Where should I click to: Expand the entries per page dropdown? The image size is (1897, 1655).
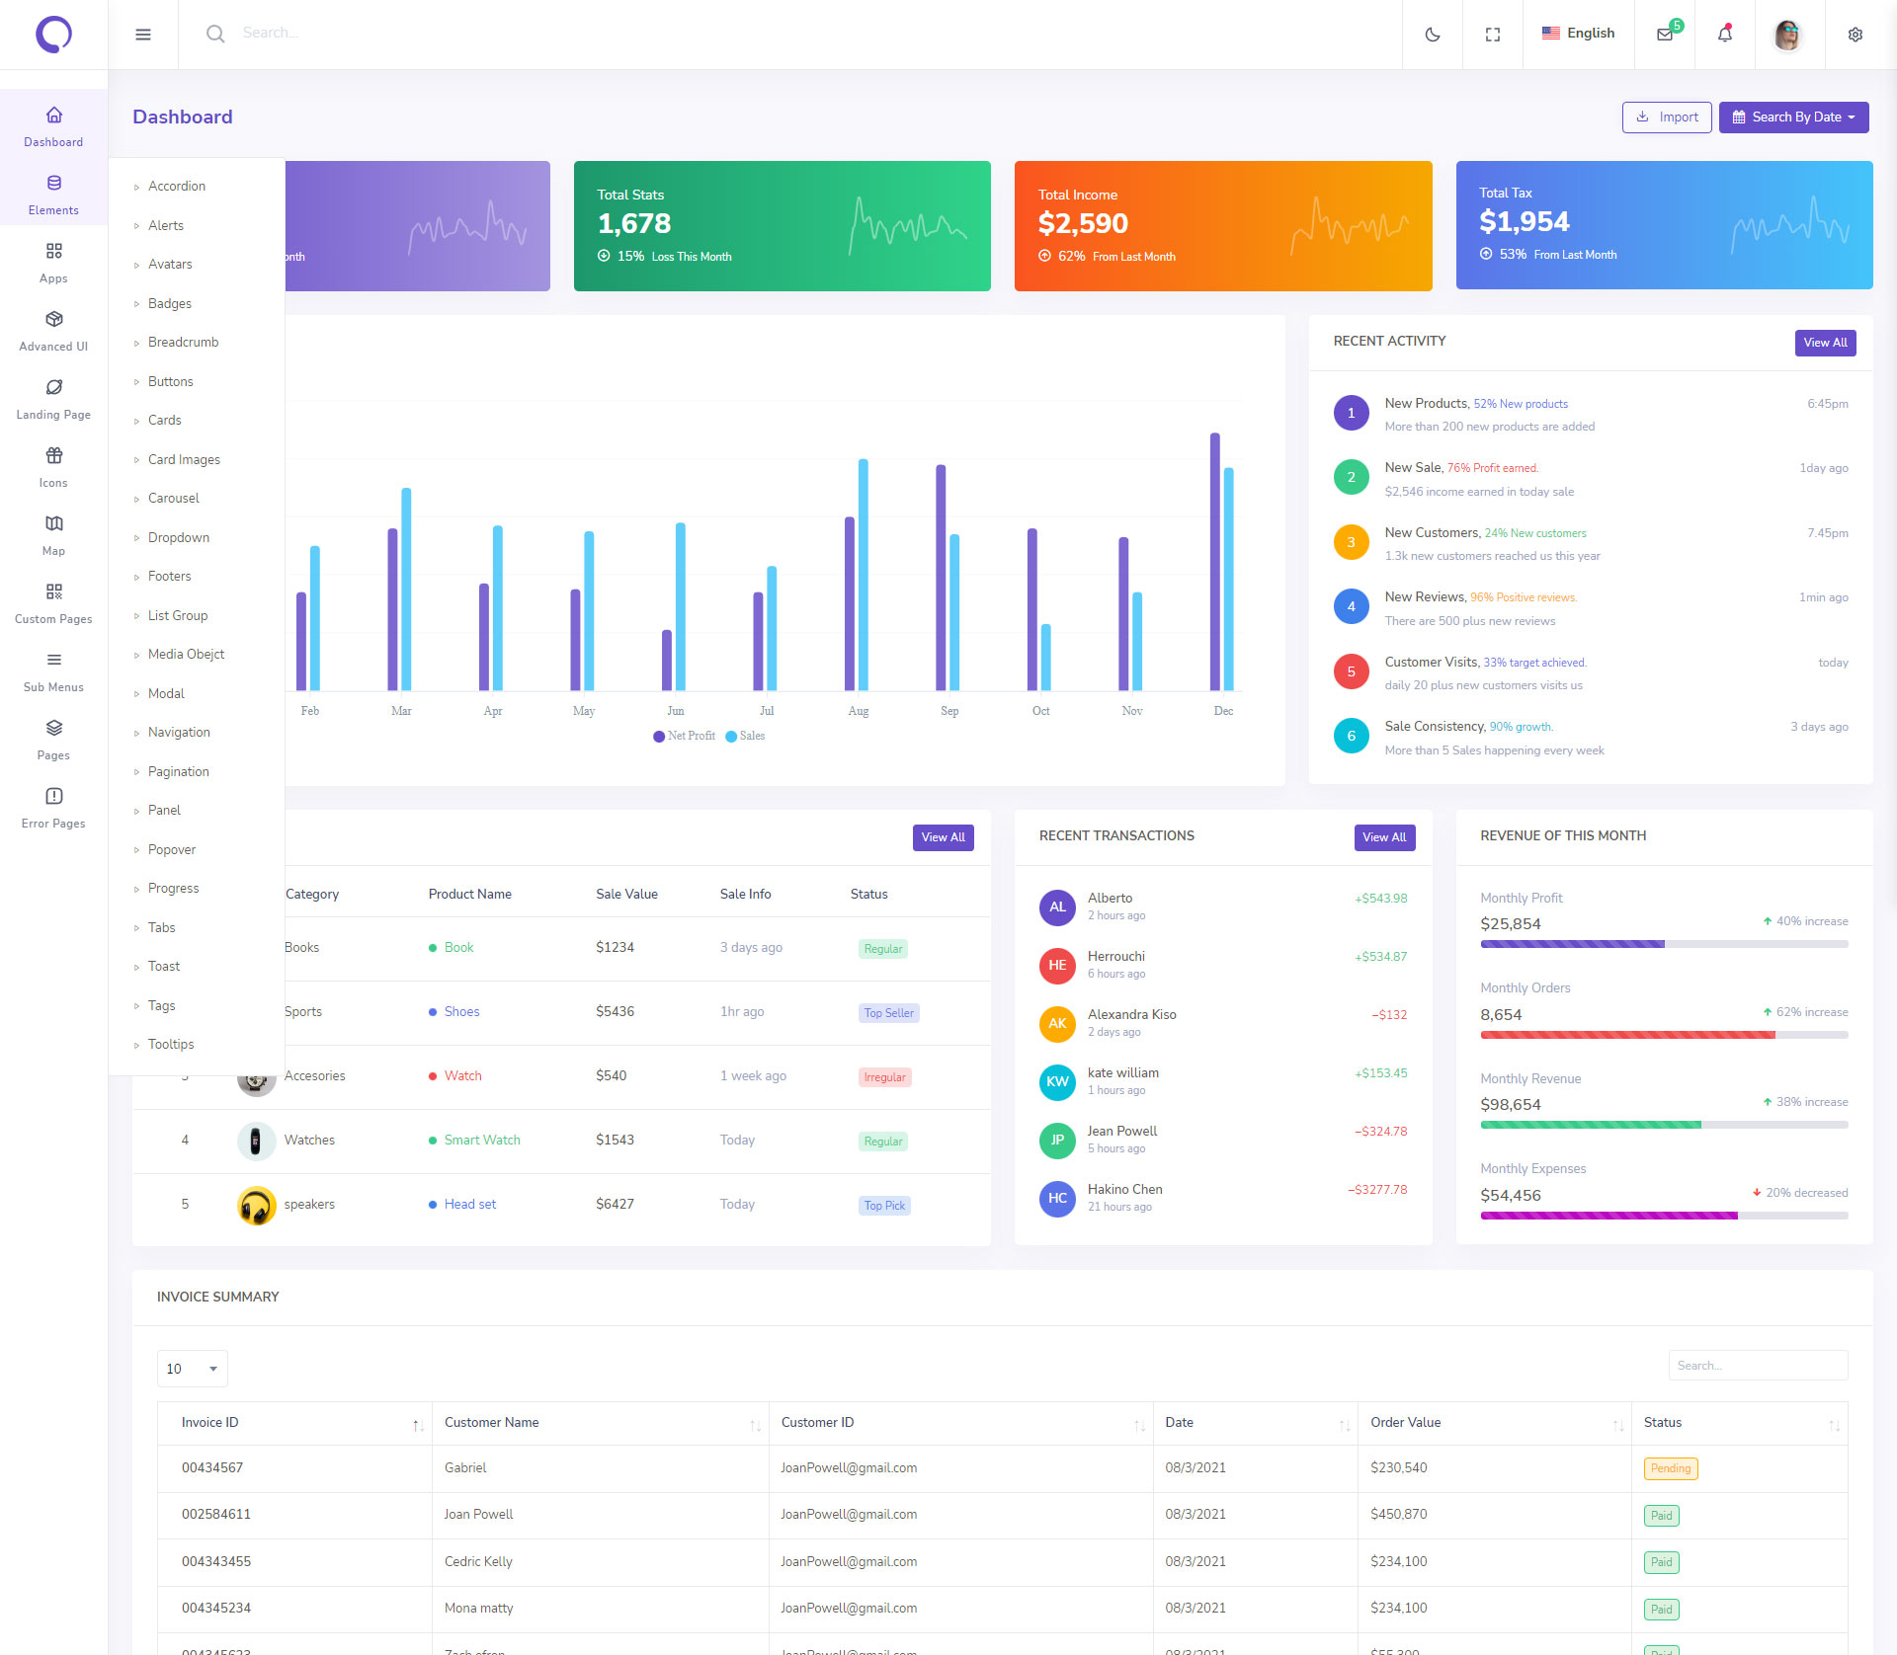[192, 1369]
